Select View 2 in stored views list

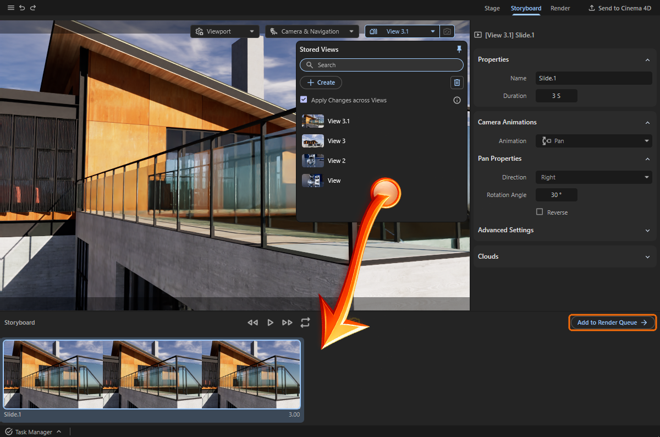click(382, 161)
